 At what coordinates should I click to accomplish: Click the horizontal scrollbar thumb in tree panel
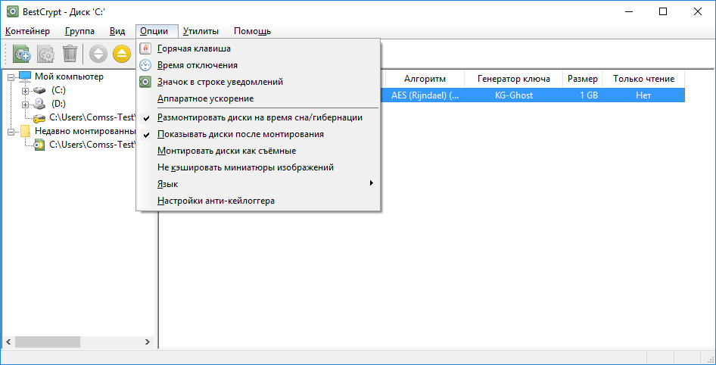click(47, 342)
